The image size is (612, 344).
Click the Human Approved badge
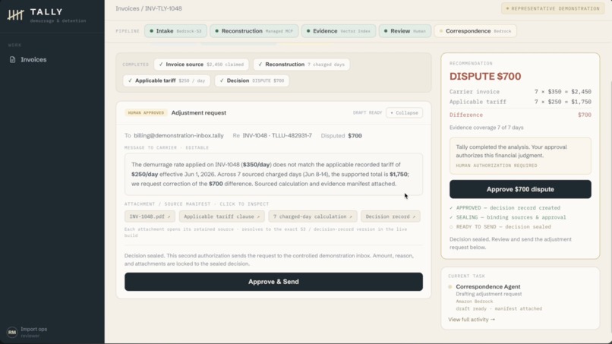pos(146,113)
